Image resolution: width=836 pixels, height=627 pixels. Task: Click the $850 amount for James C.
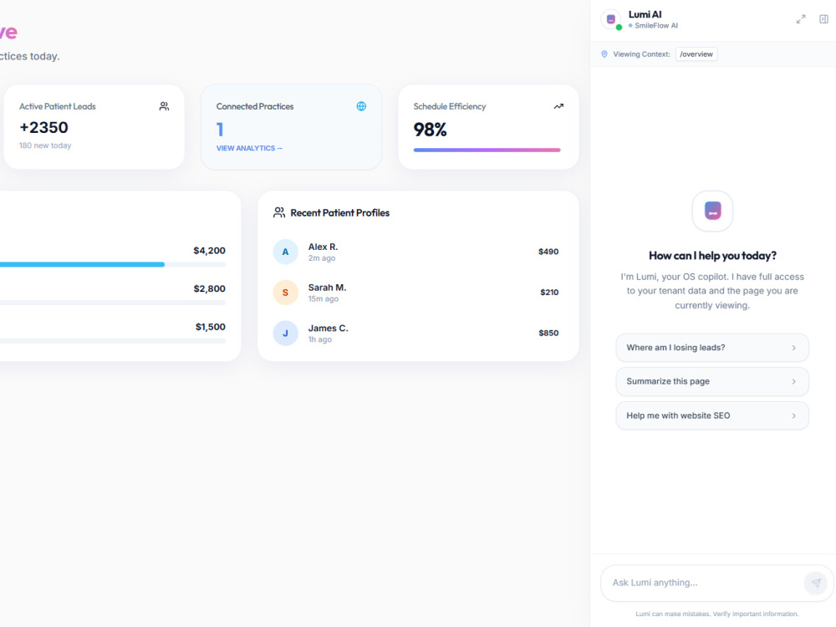coord(548,334)
